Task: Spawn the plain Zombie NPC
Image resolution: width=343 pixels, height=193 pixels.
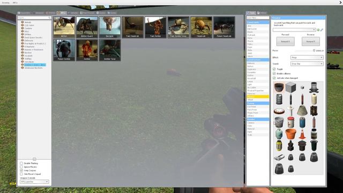Action: point(87,50)
